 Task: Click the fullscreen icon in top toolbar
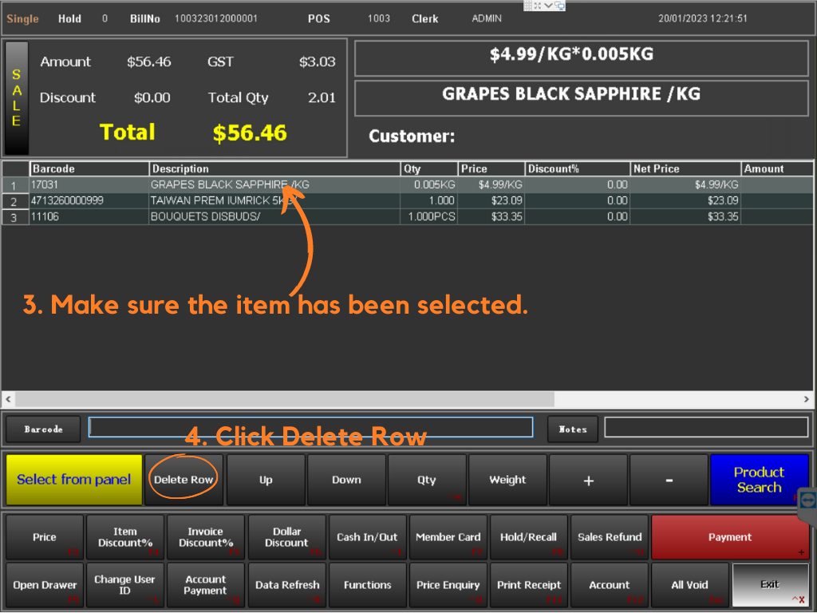click(x=538, y=6)
